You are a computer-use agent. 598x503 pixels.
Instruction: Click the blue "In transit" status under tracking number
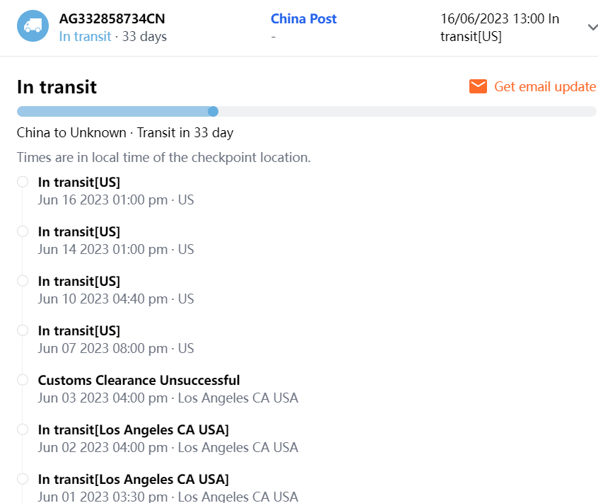click(x=85, y=36)
